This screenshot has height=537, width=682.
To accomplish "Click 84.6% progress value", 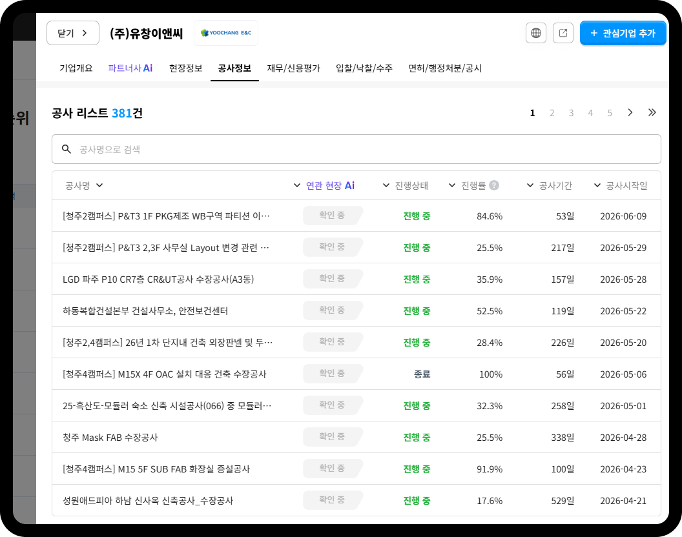I will tap(490, 216).
